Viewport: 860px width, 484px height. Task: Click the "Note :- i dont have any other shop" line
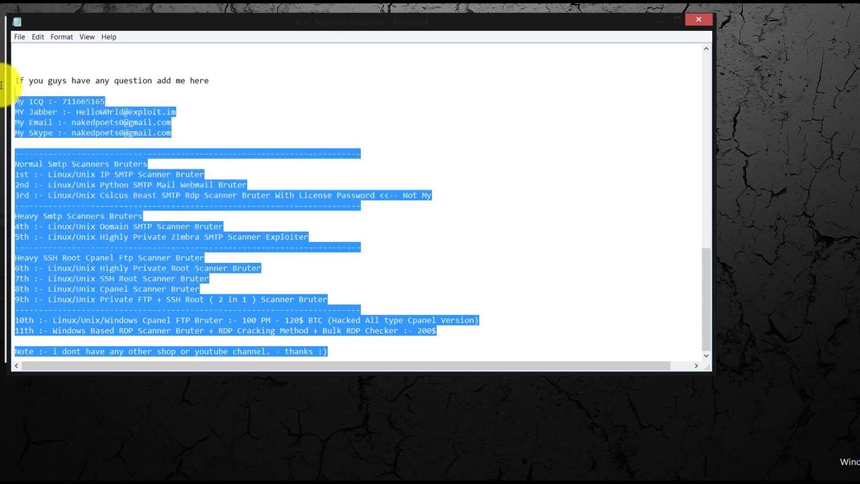[x=171, y=352]
